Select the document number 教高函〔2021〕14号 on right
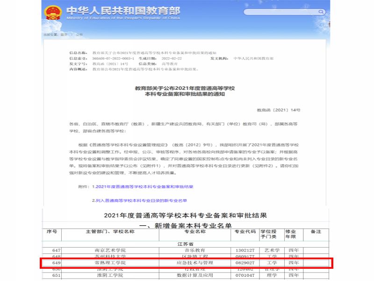 click(278, 110)
